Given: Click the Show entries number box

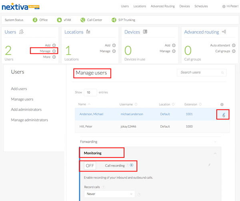Looking at the screenshot, I should (x=90, y=92).
